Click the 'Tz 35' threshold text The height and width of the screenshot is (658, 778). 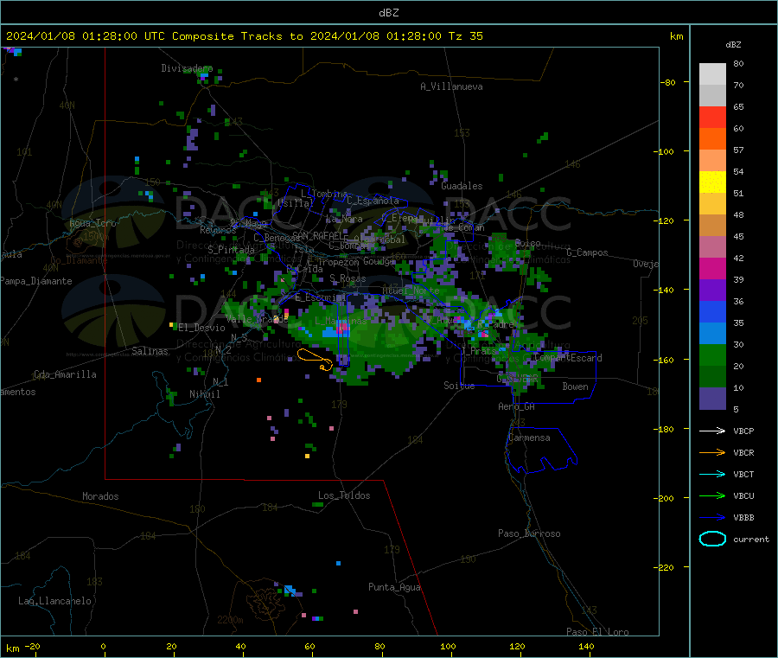tap(465, 36)
